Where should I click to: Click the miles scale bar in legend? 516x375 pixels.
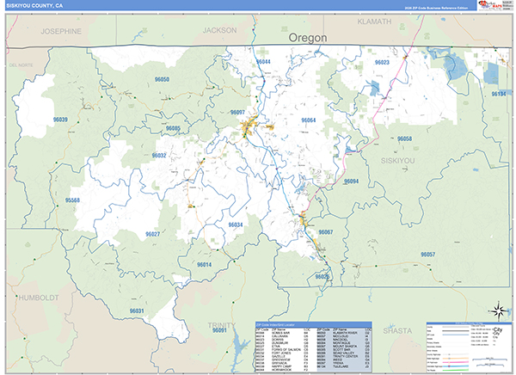tap(489, 360)
